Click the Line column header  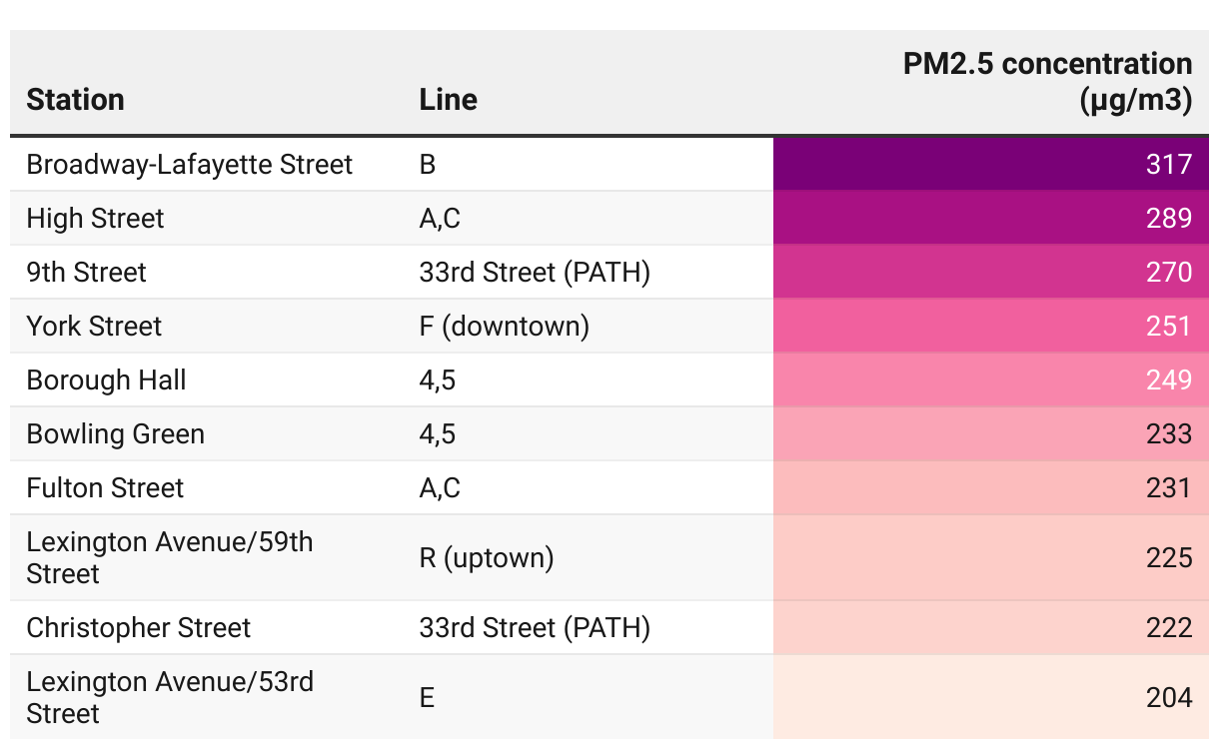(448, 100)
